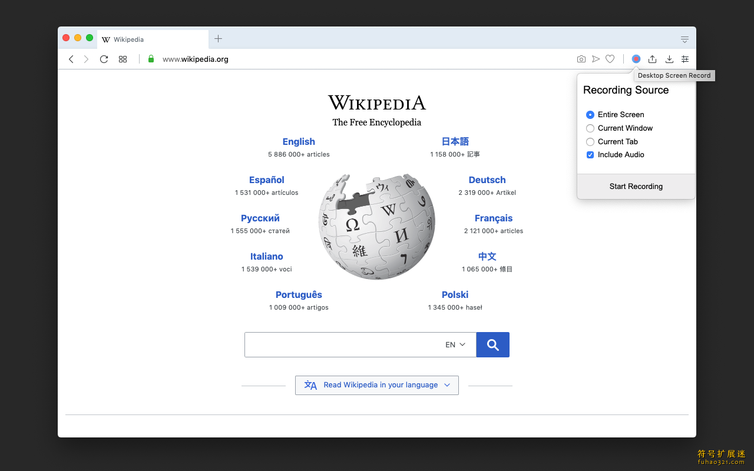This screenshot has width=754, height=471.
Task: Expand the Read Wikipedia in your language chevron
Action: (447, 385)
